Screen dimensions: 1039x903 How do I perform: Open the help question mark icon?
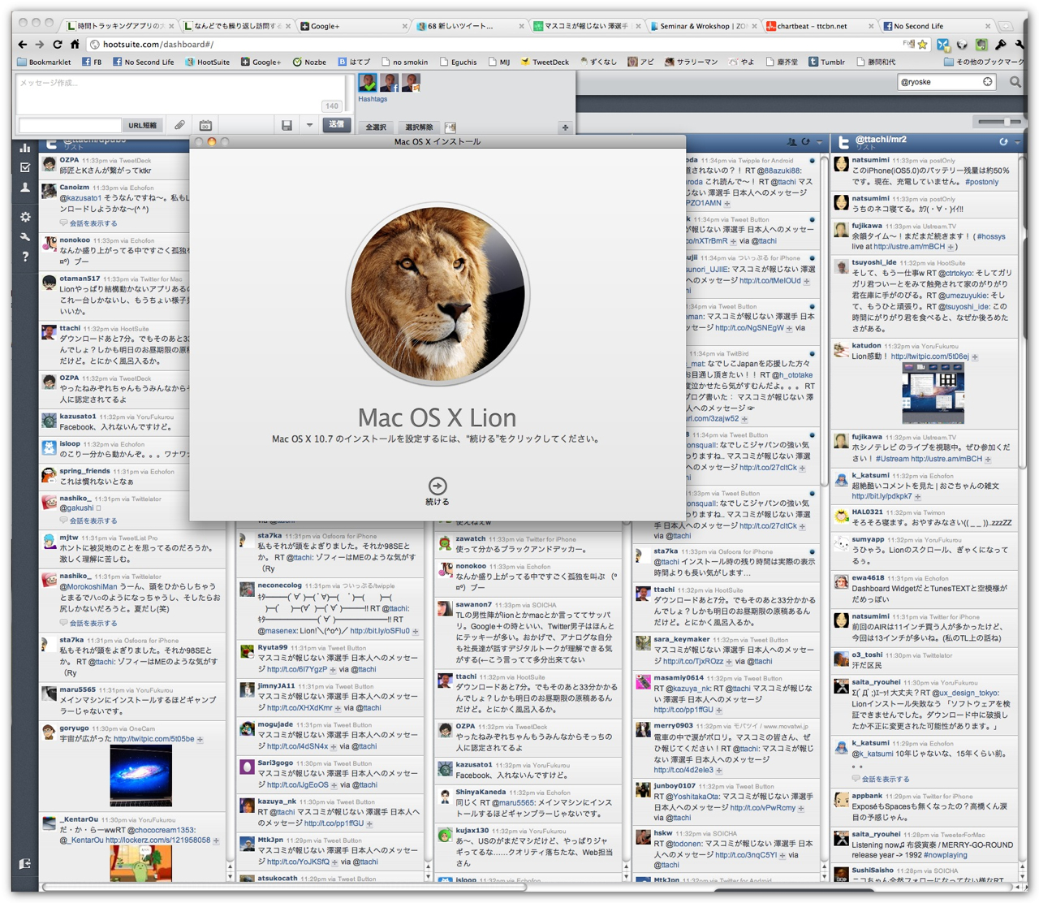tap(25, 257)
